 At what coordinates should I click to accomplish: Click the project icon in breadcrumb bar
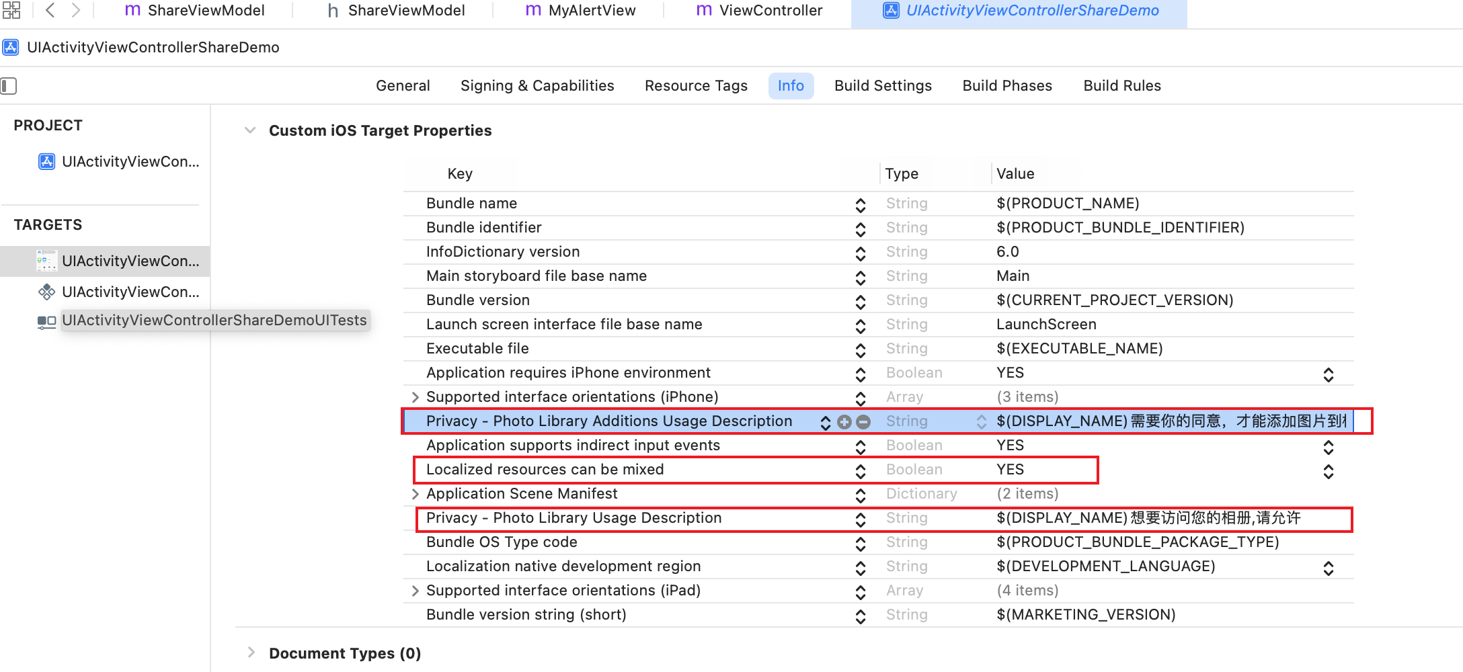tap(11, 48)
